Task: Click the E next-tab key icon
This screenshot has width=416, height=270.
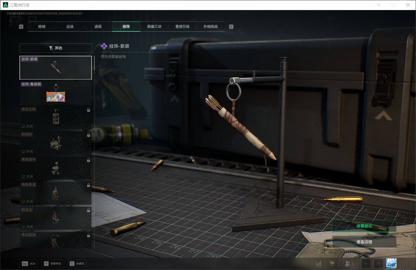Action: [231, 27]
